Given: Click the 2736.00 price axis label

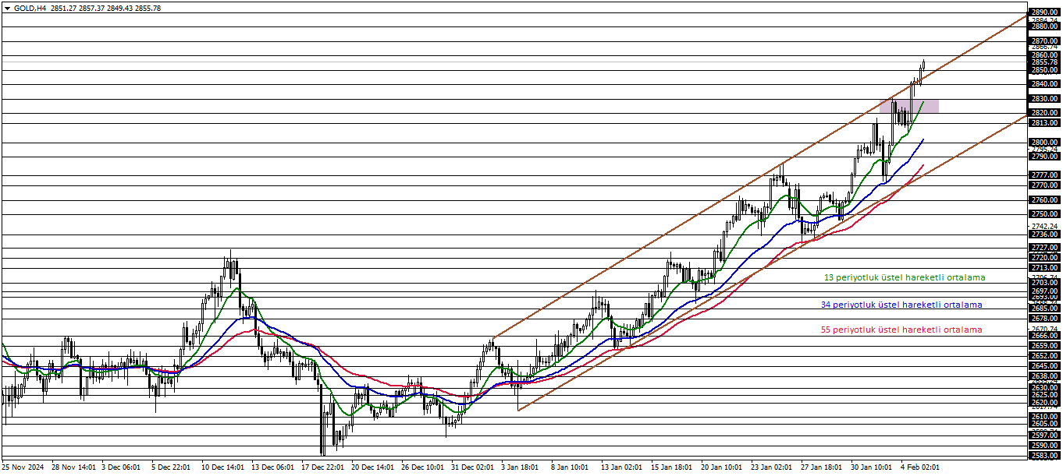Looking at the screenshot, I should point(1044,234).
